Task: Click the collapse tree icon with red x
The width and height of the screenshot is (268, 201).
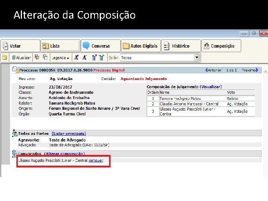Action: [94, 57]
